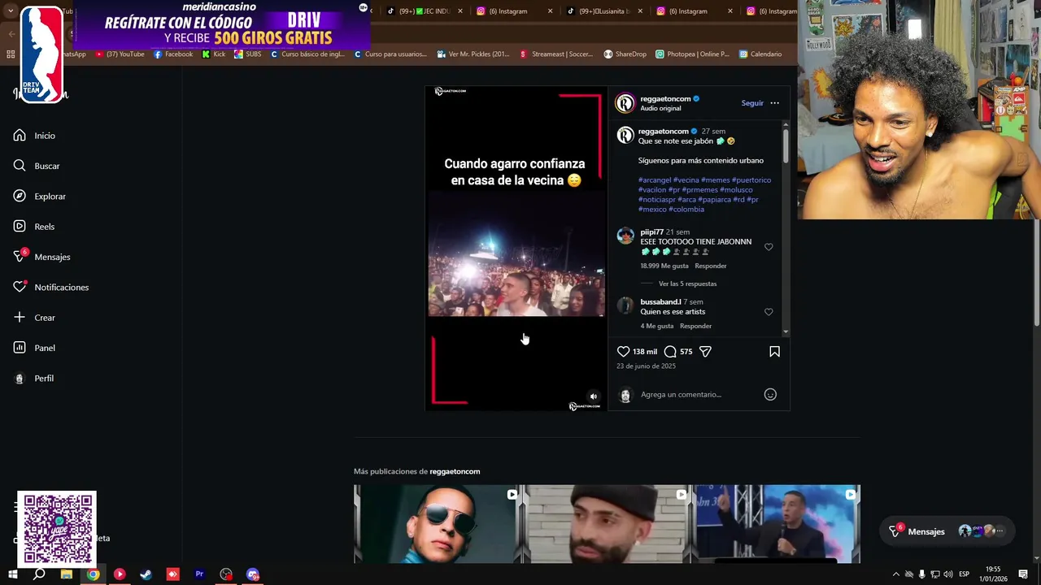Open Windows notification center
The image size is (1041, 585).
[1023, 574]
